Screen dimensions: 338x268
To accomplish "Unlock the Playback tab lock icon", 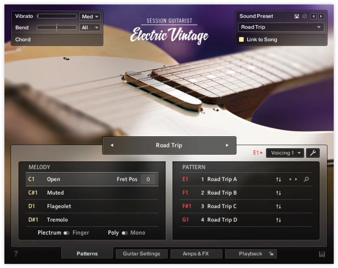I will click(x=271, y=254).
